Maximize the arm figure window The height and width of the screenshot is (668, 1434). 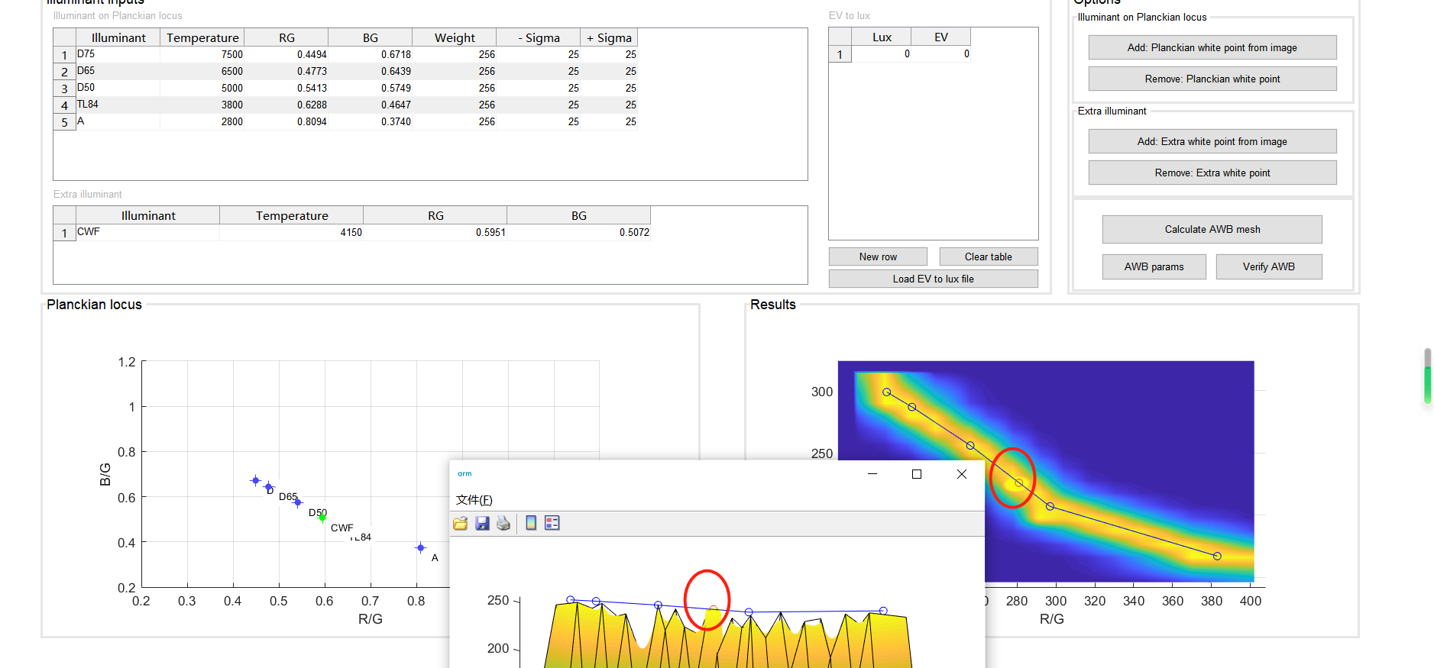(x=917, y=474)
